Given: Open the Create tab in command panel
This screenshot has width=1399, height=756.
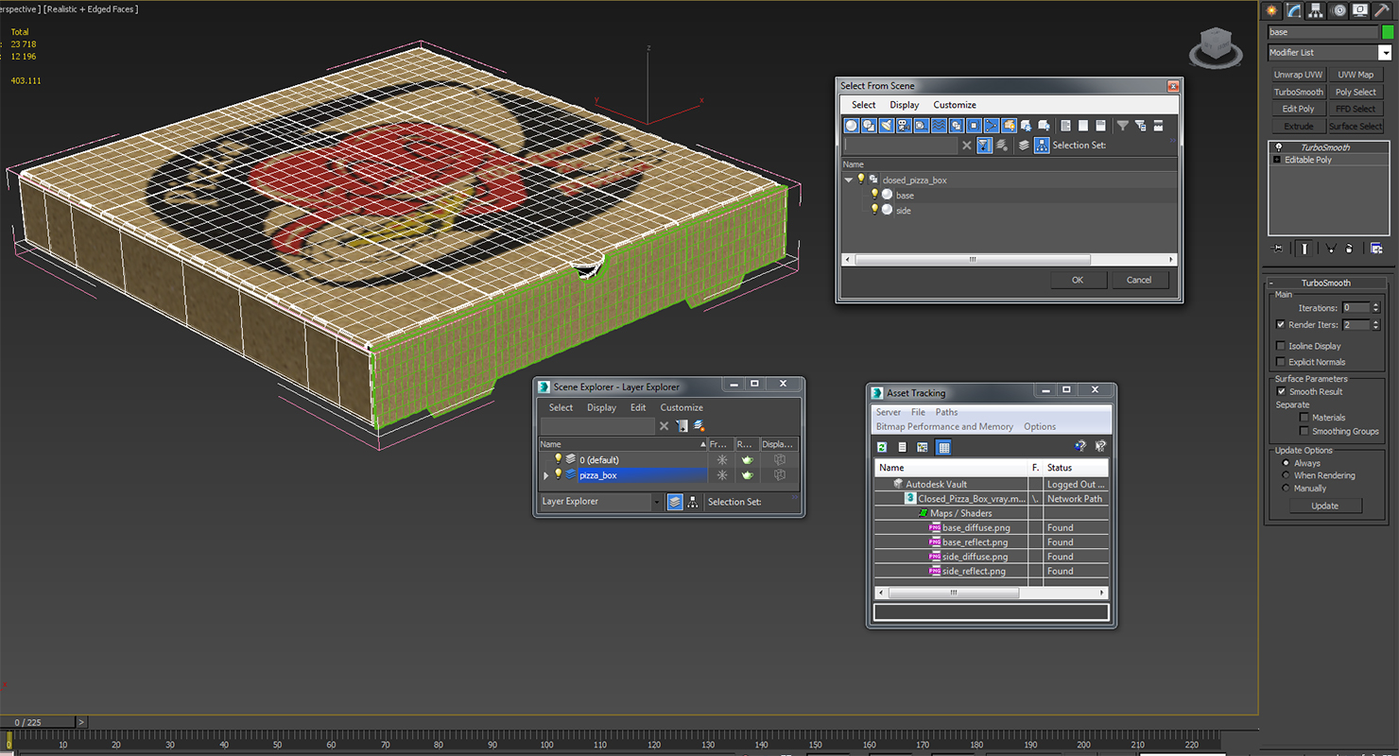Looking at the screenshot, I should pos(1271,10).
